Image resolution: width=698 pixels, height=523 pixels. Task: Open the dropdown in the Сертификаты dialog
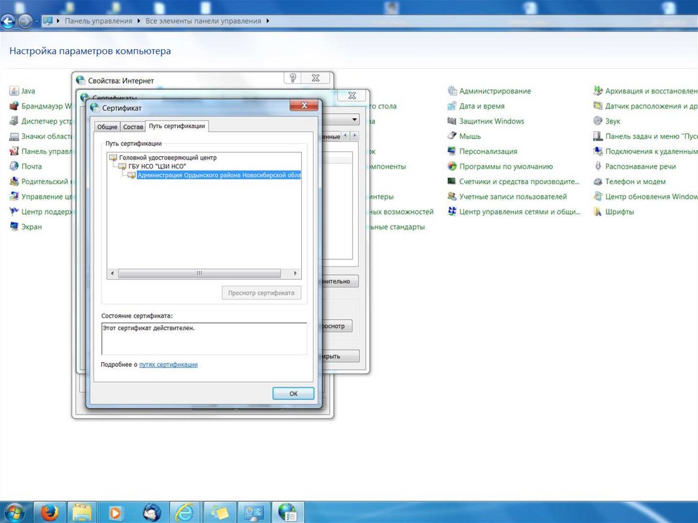tap(354, 119)
